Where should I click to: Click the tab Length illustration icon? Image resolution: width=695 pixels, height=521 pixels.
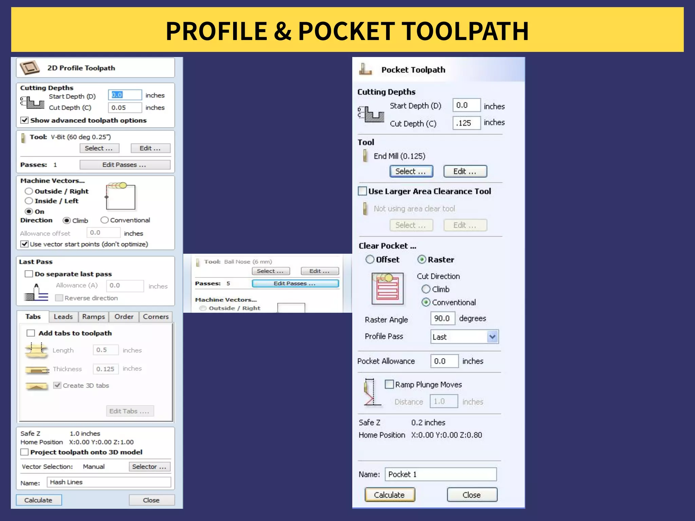pos(36,350)
